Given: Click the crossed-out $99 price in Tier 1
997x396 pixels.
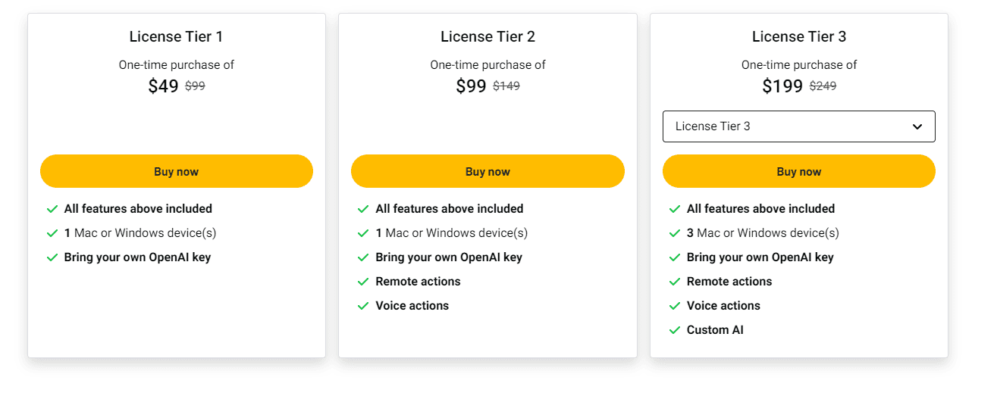Looking at the screenshot, I should coord(195,86).
